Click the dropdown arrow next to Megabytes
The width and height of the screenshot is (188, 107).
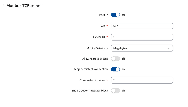pyautogui.click(x=168, y=48)
